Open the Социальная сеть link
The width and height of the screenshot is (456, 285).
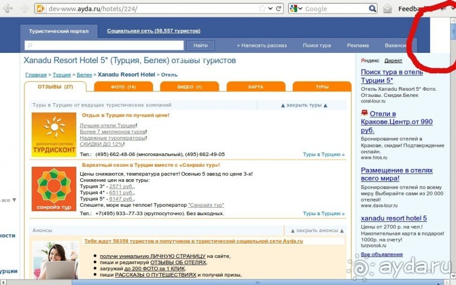click(x=153, y=31)
